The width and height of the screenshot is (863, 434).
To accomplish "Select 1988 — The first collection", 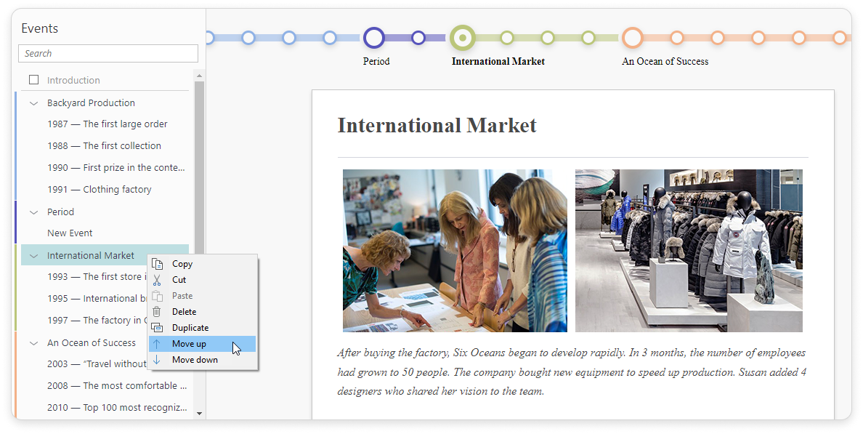I will click(x=105, y=146).
